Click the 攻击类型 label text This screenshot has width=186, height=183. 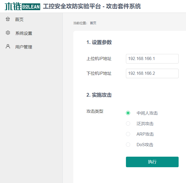point(95,111)
